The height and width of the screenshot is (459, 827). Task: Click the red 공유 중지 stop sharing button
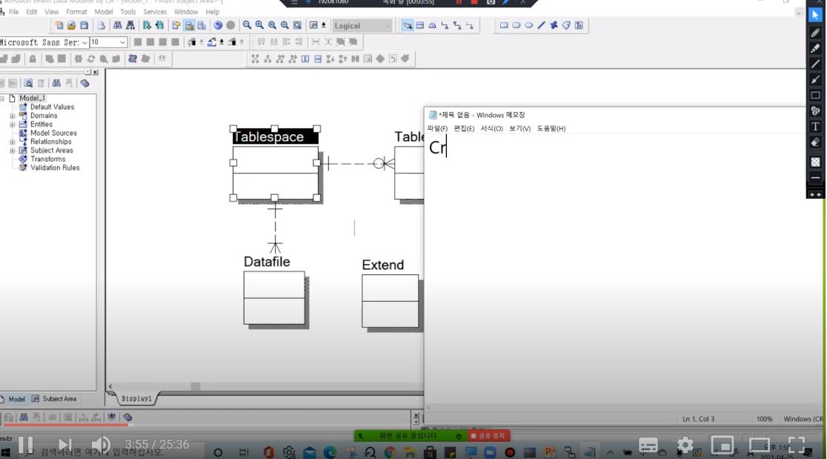pos(488,436)
